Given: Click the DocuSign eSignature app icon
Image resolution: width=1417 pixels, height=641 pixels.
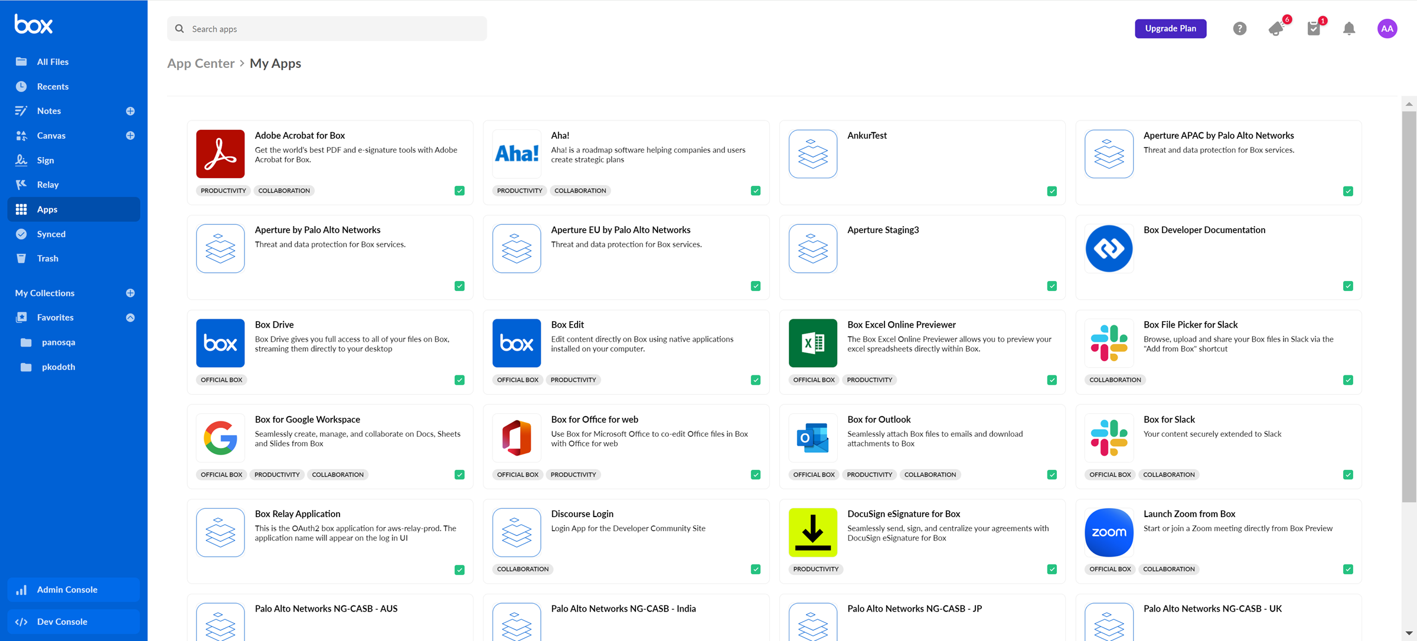Looking at the screenshot, I should (x=812, y=532).
